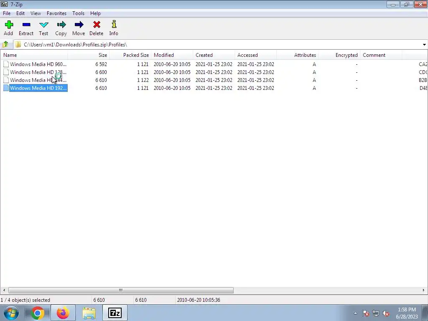Launch Firefox from the taskbar
Screen dimensions: 428x321
63,313
